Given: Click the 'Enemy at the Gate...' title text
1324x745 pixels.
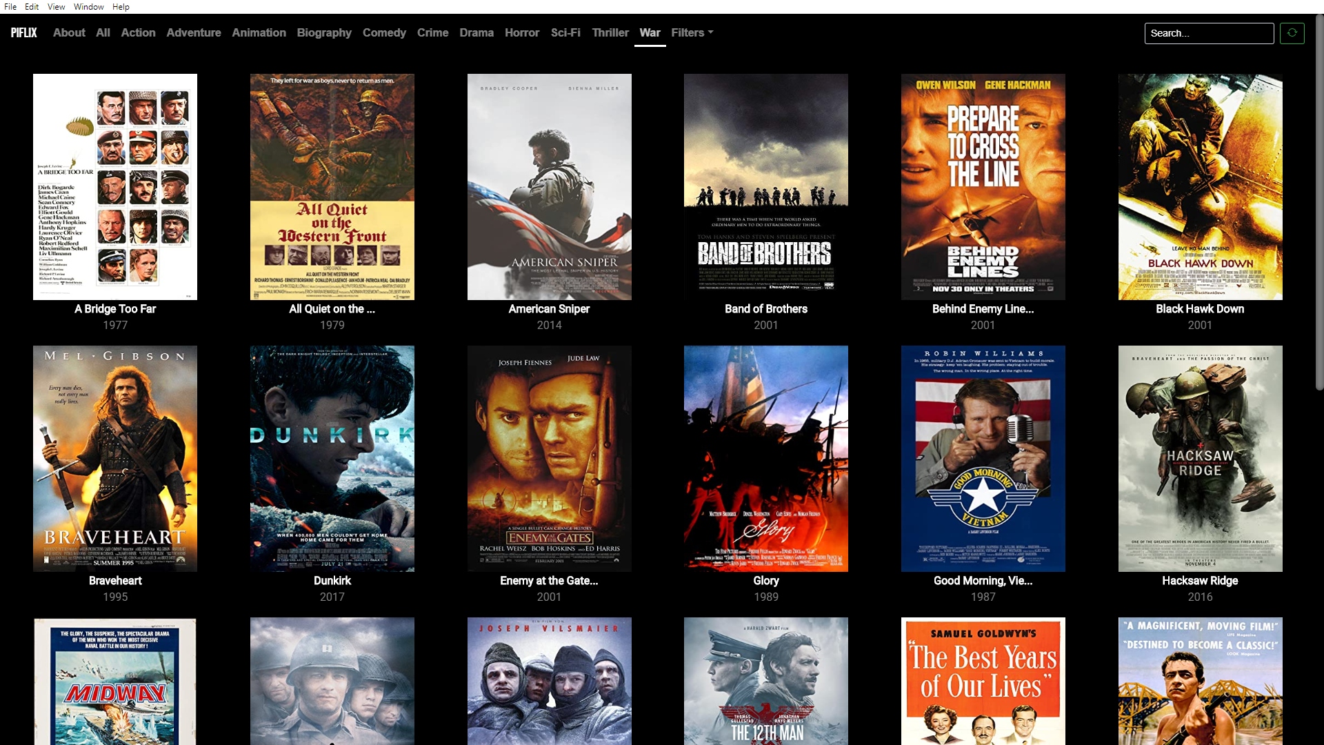Looking at the screenshot, I should pos(549,581).
